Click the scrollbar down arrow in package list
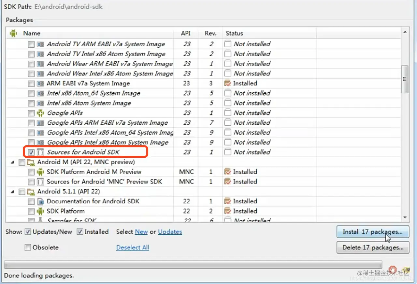The width and height of the screenshot is (417, 284). tap(405, 217)
